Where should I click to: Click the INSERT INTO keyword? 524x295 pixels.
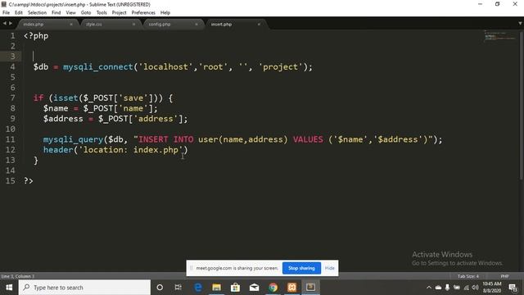165,139
